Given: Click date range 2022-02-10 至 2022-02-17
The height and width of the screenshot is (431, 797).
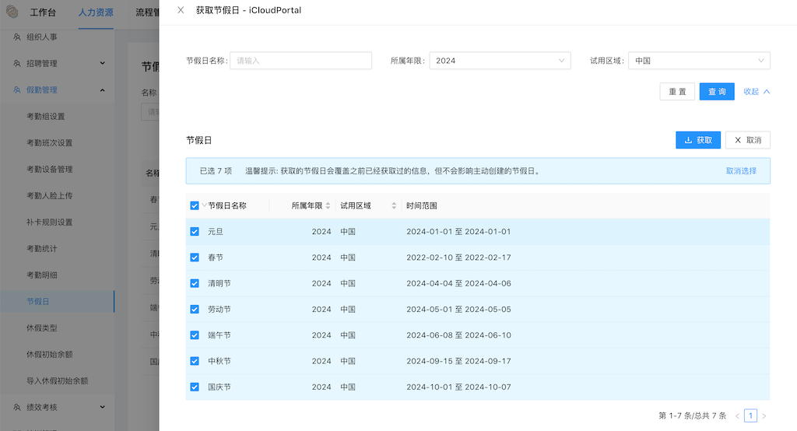Looking at the screenshot, I should [458, 258].
